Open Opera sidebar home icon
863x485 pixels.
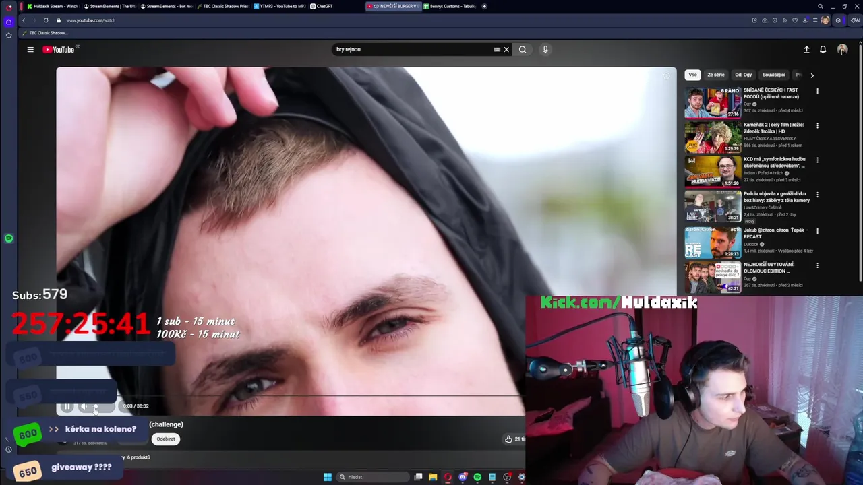(x=9, y=22)
